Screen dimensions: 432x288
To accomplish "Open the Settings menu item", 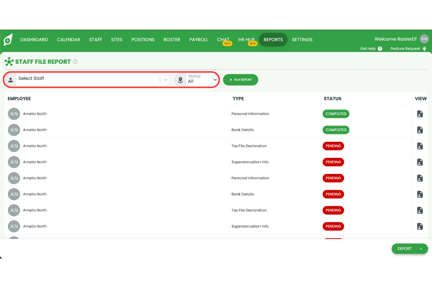I will (x=302, y=40).
